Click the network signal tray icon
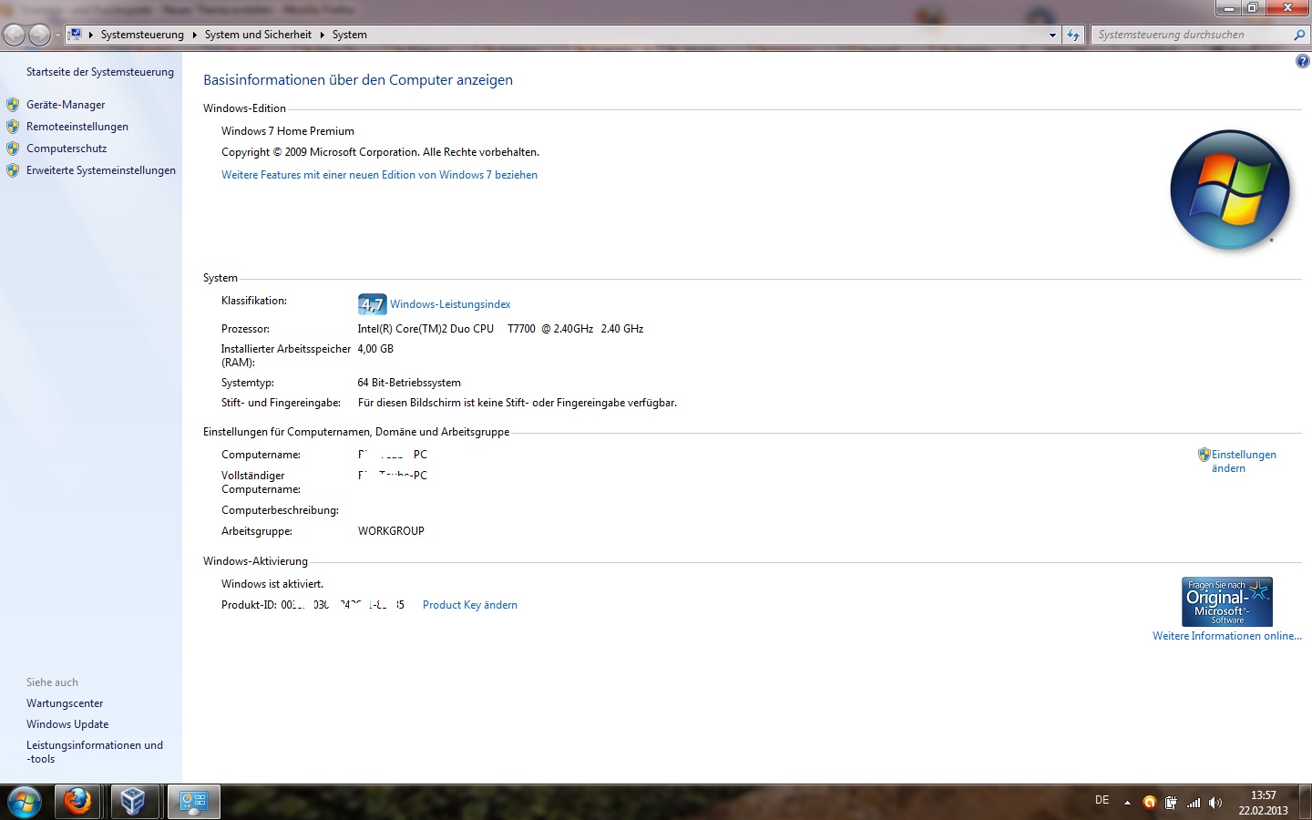 [1194, 803]
